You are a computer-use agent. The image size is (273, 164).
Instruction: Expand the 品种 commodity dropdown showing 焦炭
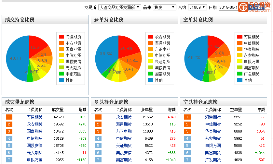tap(164, 7)
